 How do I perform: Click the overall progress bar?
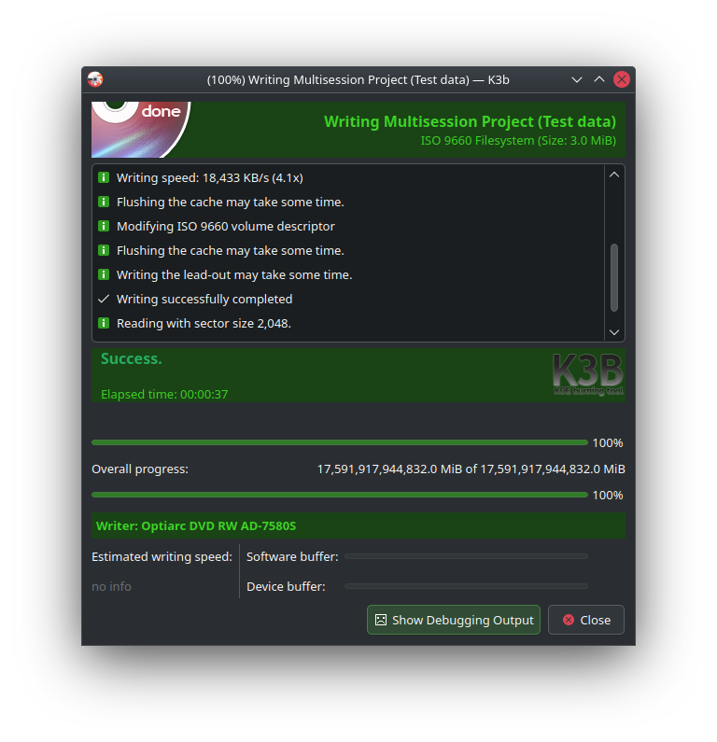[x=339, y=495]
